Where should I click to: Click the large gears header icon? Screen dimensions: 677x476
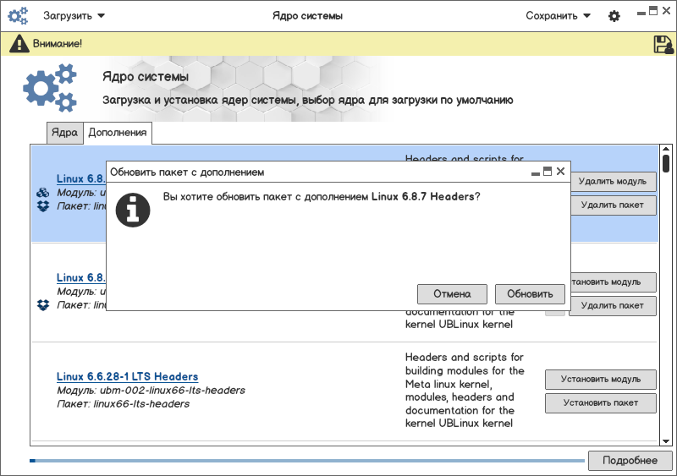click(x=50, y=88)
